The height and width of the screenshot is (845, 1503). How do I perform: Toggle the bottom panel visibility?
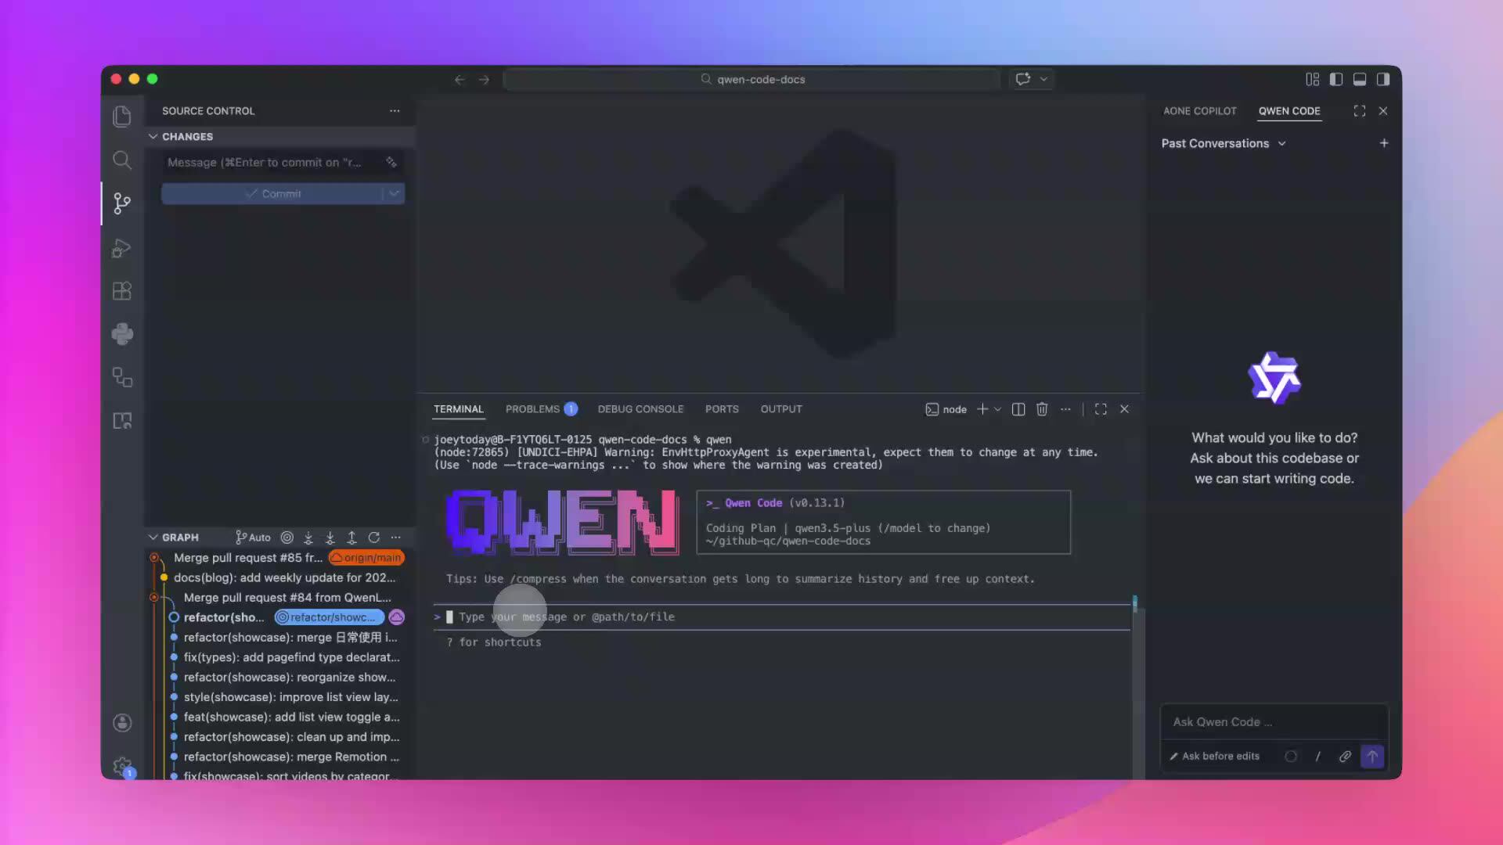tap(1360, 79)
